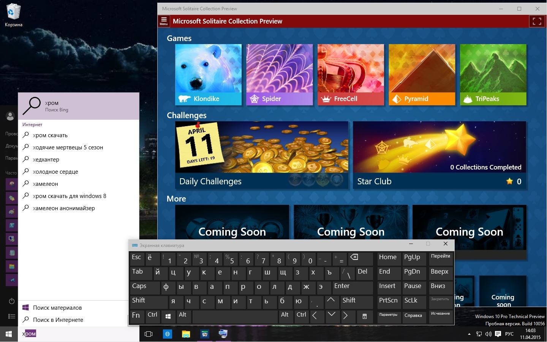547x342 pixels.
Task: Click the Справка help key on keyboard
Action: [x=414, y=317]
